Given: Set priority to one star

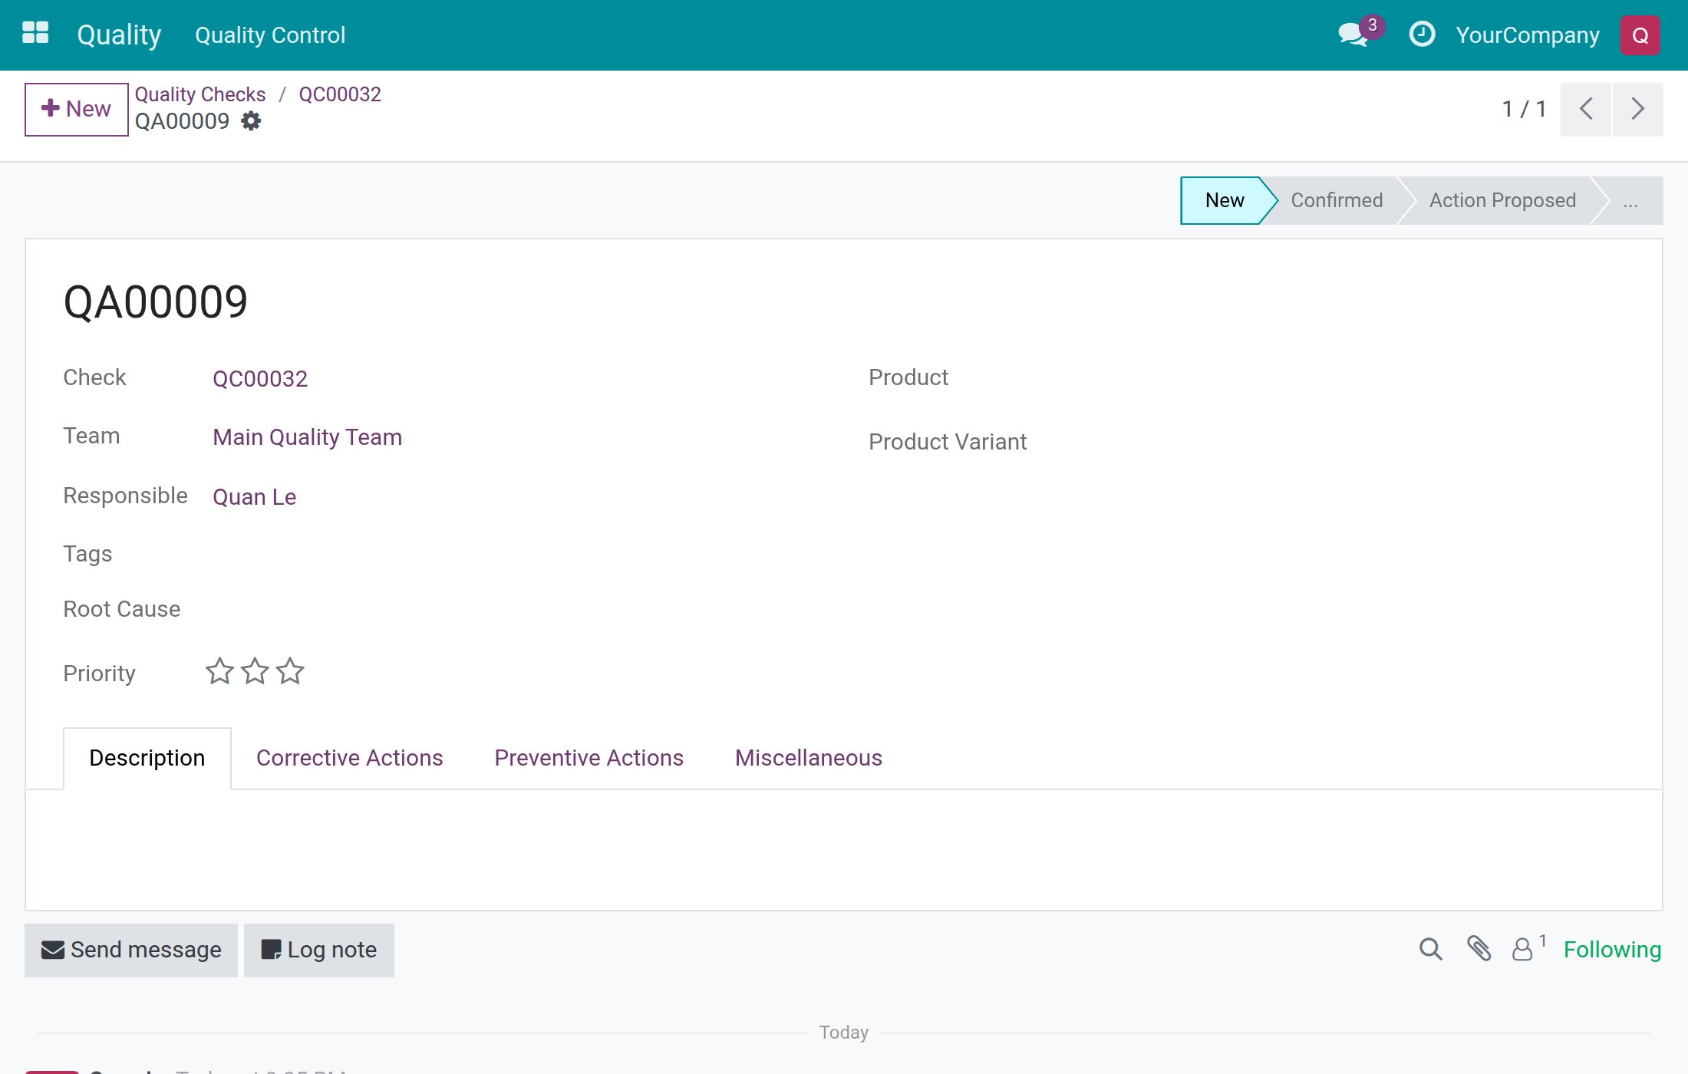Looking at the screenshot, I should pos(219,671).
